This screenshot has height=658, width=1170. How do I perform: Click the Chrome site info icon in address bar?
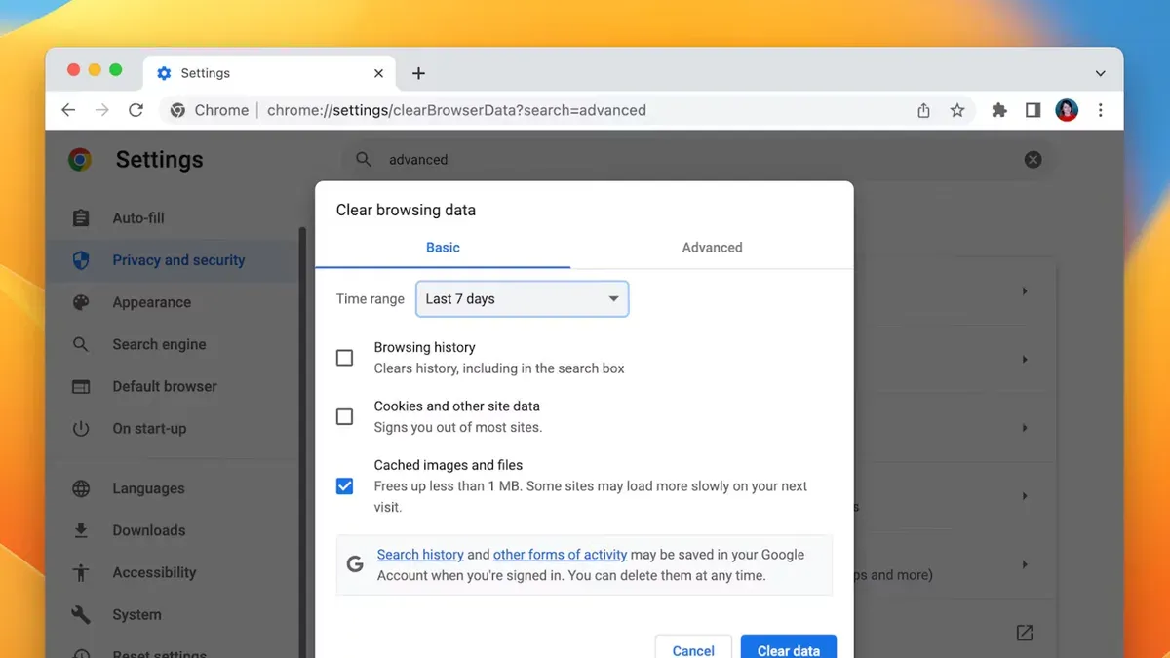(x=177, y=110)
